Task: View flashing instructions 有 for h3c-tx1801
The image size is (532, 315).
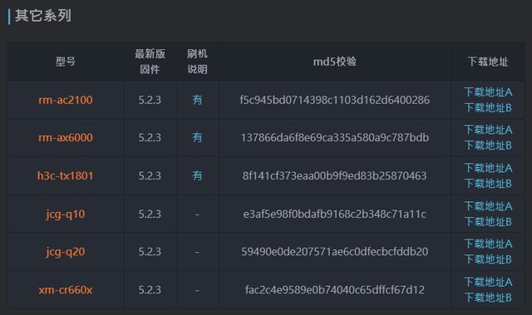Action: click(x=197, y=175)
